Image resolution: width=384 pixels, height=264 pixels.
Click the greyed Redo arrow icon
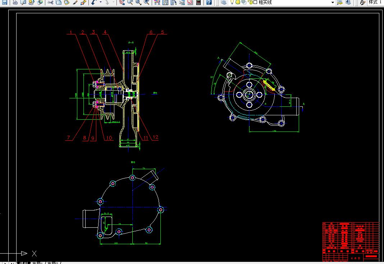tap(107, 2)
